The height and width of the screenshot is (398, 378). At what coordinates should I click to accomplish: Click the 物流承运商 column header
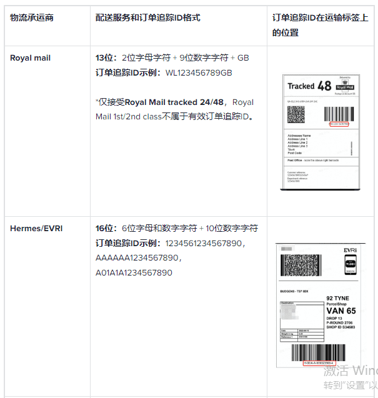point(32,17)
